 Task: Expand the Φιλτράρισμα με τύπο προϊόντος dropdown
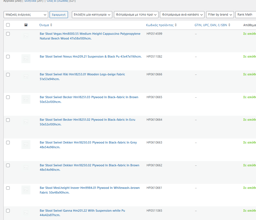136,14
